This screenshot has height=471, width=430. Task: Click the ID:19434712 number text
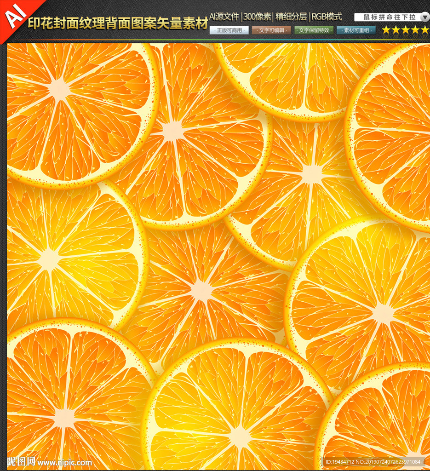(340, 462)
